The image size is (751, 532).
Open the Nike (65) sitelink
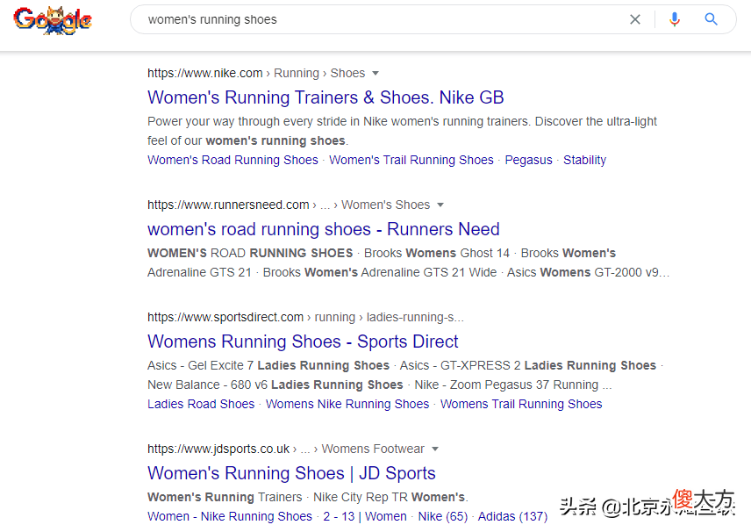click(443, 517)
